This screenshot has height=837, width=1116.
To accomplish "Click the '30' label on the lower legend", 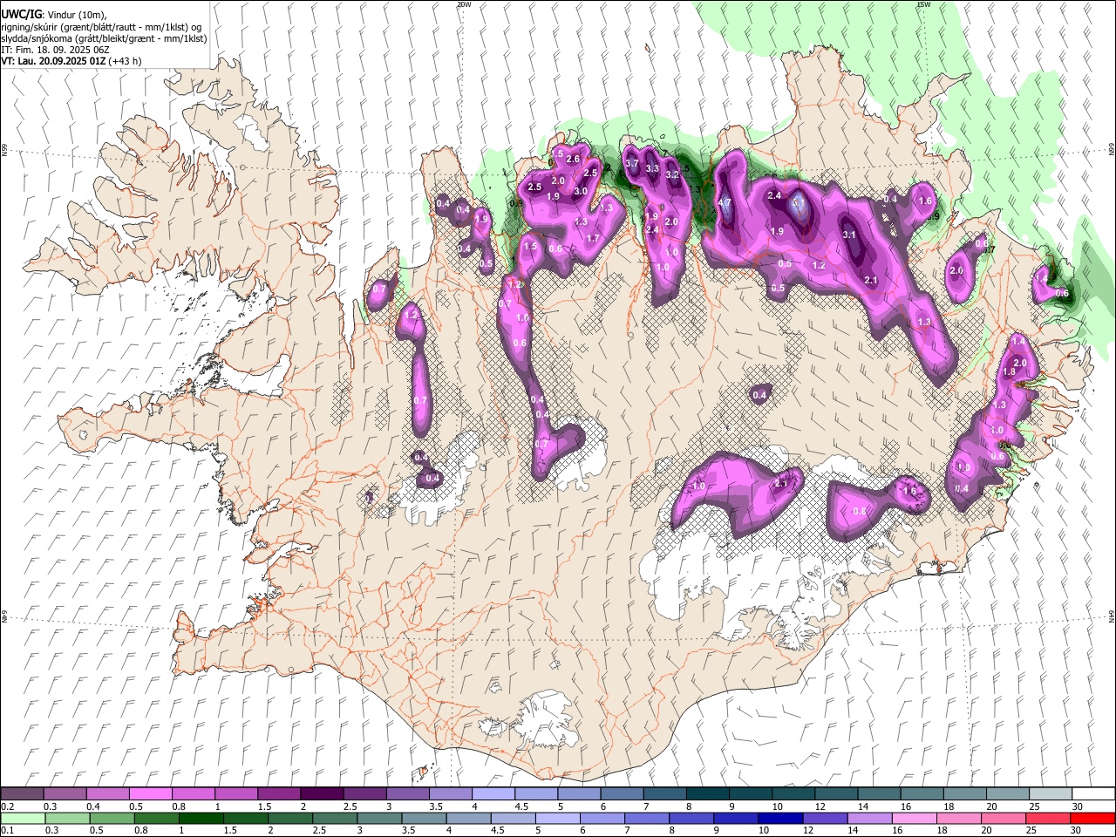I will [1077, 831].
